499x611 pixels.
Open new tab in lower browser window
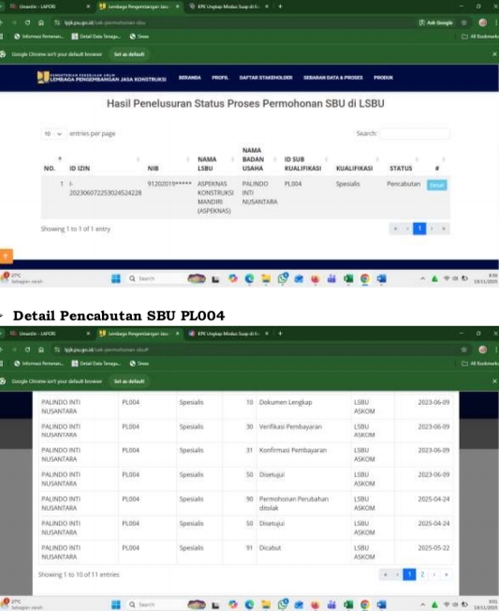280,334
